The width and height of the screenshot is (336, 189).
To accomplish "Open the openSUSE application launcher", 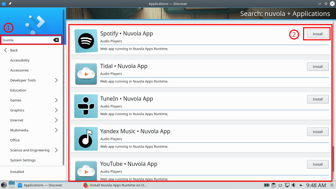I will pyautogui.click(x=4, y=185).
